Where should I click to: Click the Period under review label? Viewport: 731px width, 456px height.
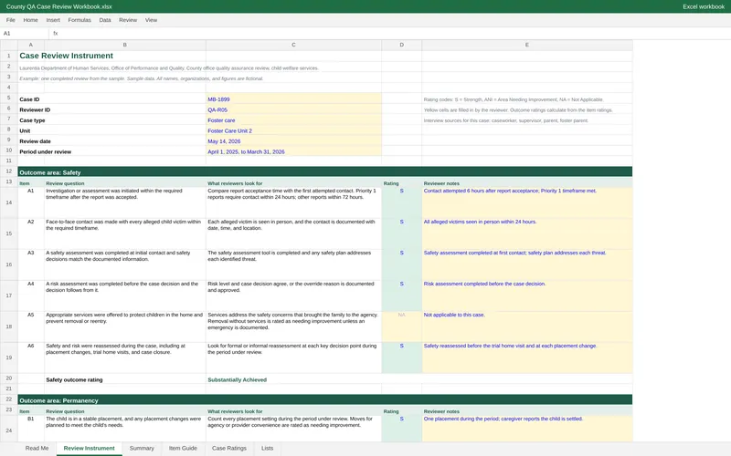(x=45, y=151)
